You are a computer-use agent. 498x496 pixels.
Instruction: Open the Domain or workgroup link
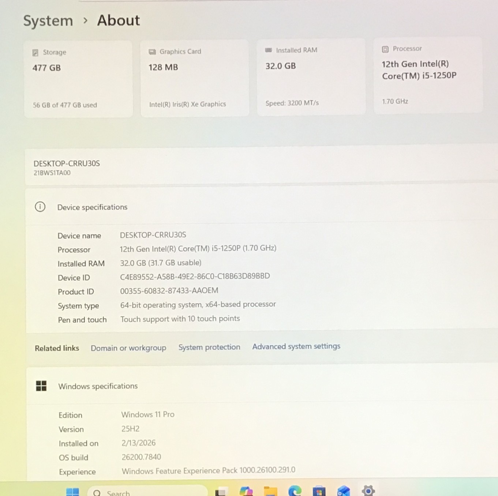pos(128,348)
